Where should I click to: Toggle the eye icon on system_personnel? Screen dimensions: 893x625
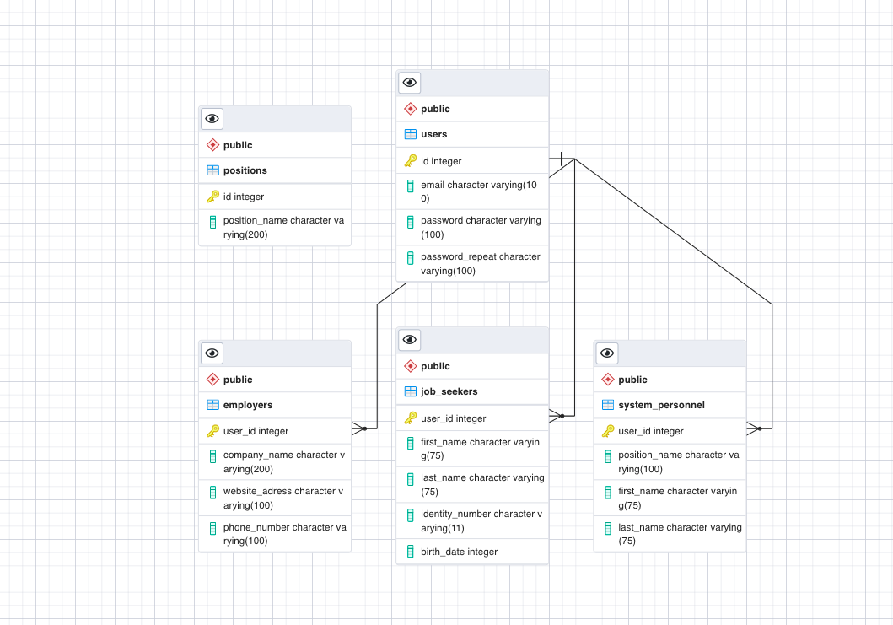[606, 353]
